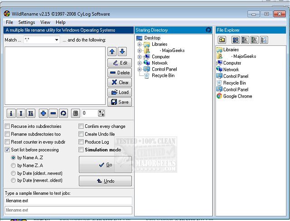Move the selected job up with the up arrow
Viewport: 290px width, 221px height.
pos(112,52)
